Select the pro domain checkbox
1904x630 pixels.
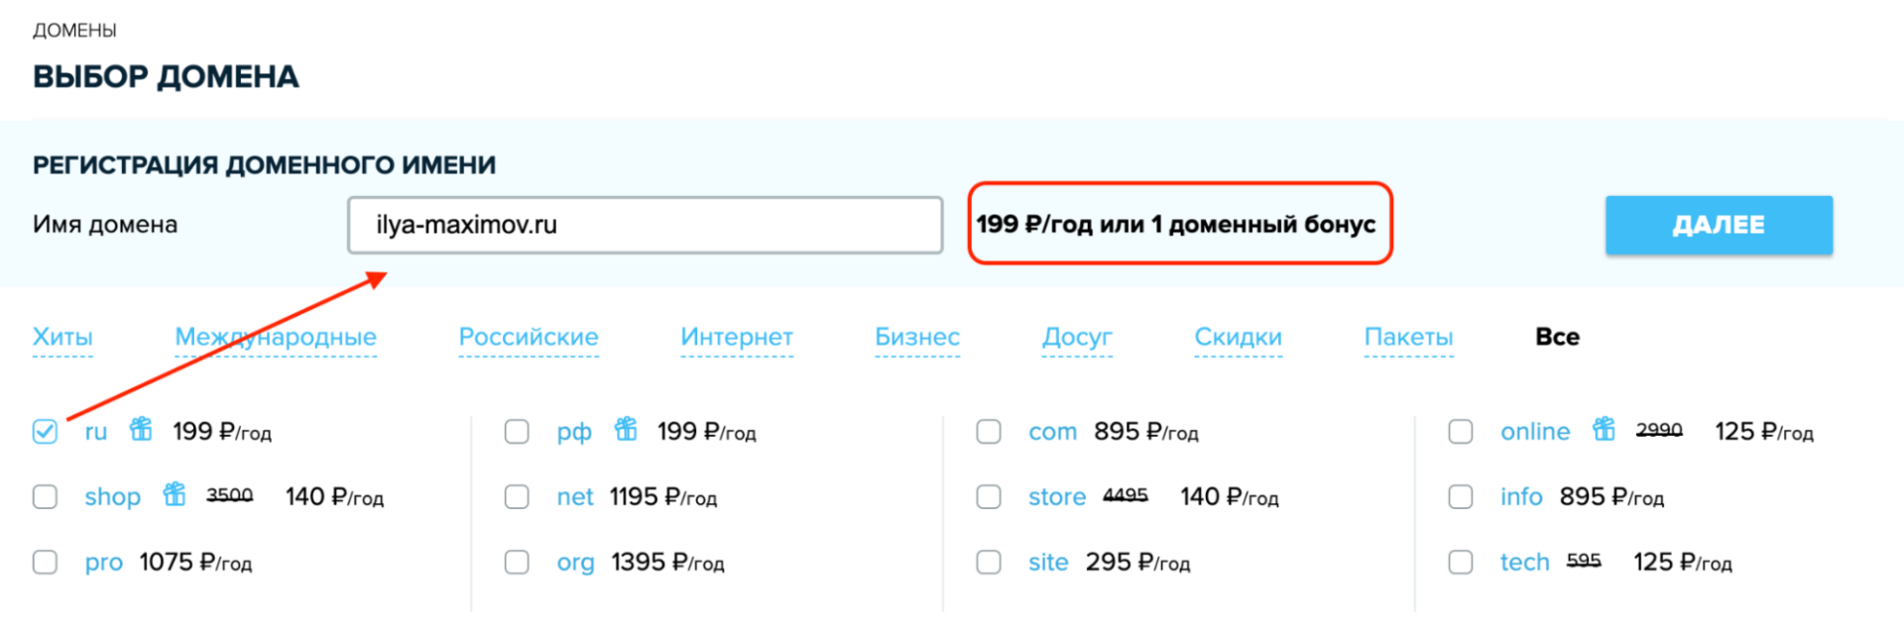click(45, 561)
